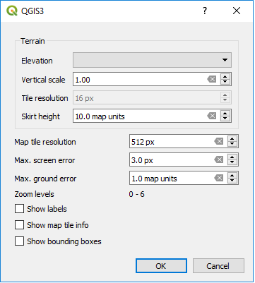Enable the Show map tile info checkbox

point(19,225)
